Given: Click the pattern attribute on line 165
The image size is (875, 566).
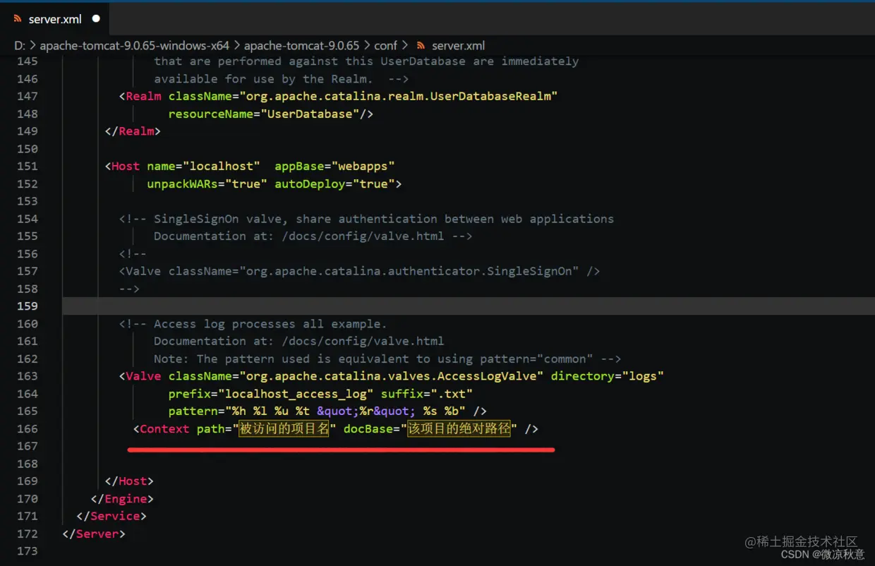Looking at the screenshot, I should 193,411.
